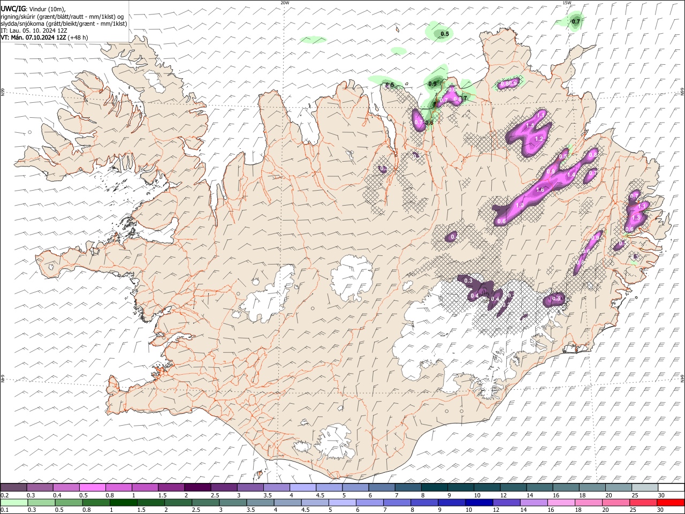Click the red rain-scale swatch between 25 and 30
The width and height of the screenshot is (685, 514).
click(643, 502)
